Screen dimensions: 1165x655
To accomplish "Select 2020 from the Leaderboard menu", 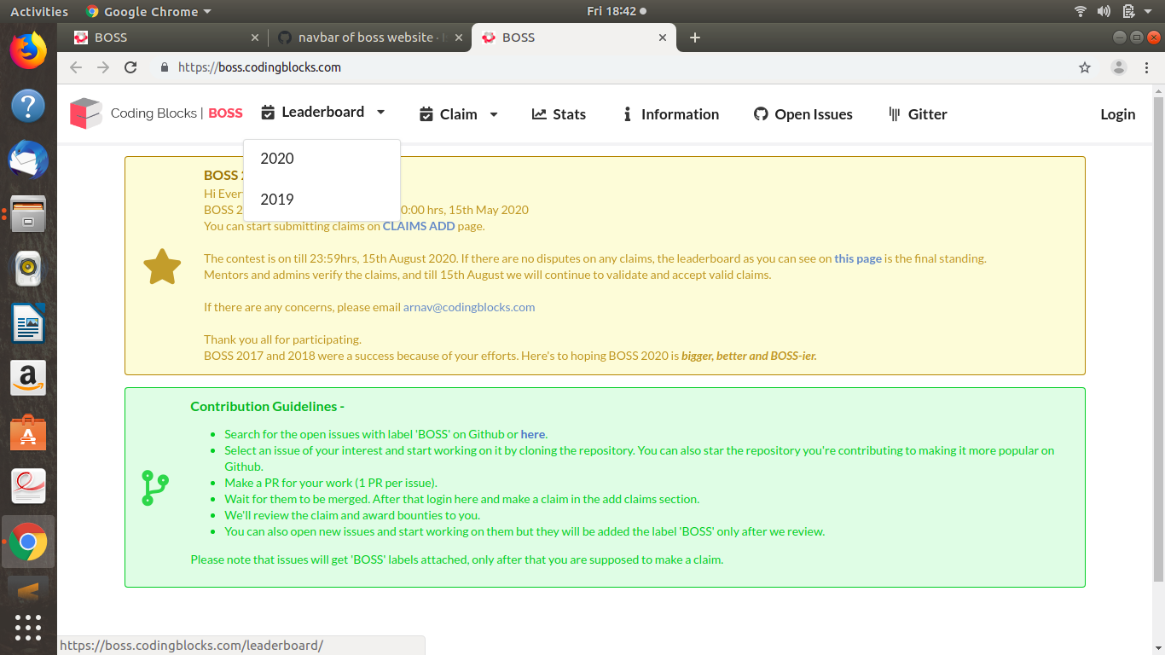I will coord(276,159).
